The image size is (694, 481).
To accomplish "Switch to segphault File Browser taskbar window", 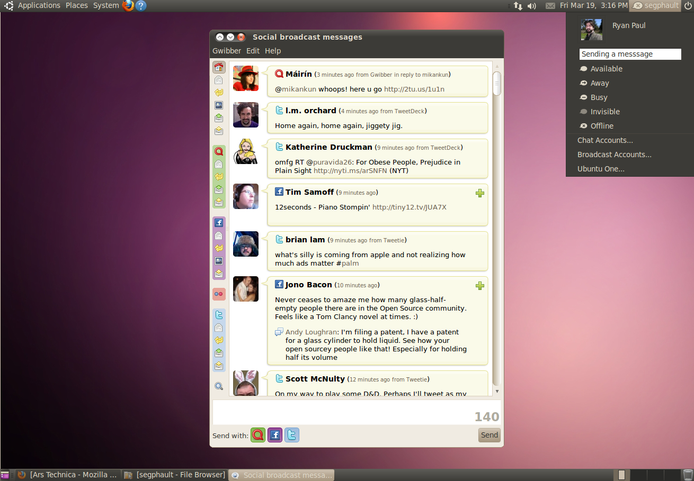I will coord(175,475).
